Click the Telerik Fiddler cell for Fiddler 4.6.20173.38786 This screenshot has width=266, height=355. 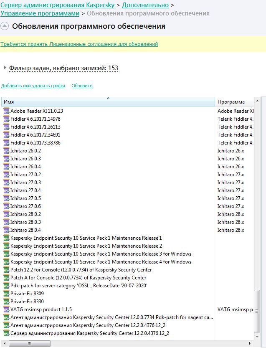[235, 143]
